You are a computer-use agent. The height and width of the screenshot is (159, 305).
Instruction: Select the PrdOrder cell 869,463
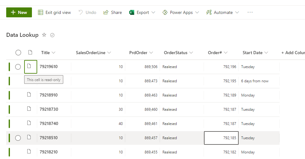tap(142, 95)
